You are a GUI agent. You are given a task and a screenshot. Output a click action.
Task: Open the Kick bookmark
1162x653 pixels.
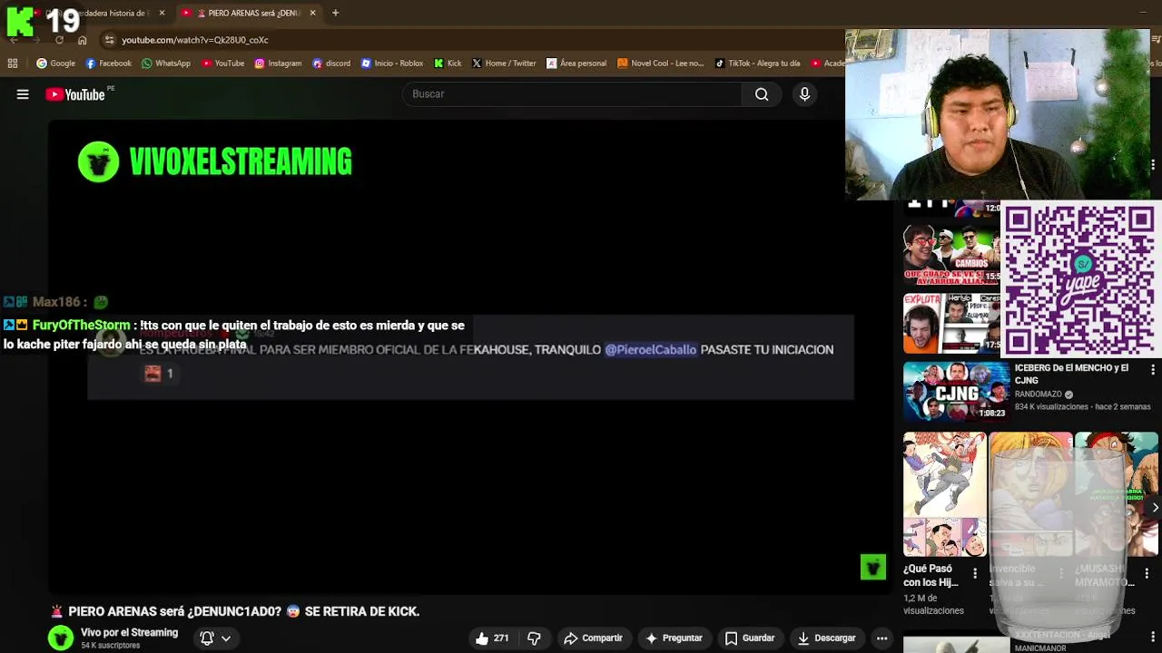(448, 63)
